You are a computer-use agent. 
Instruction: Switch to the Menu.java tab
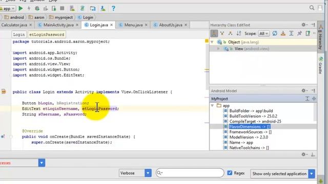pos(133,25)
